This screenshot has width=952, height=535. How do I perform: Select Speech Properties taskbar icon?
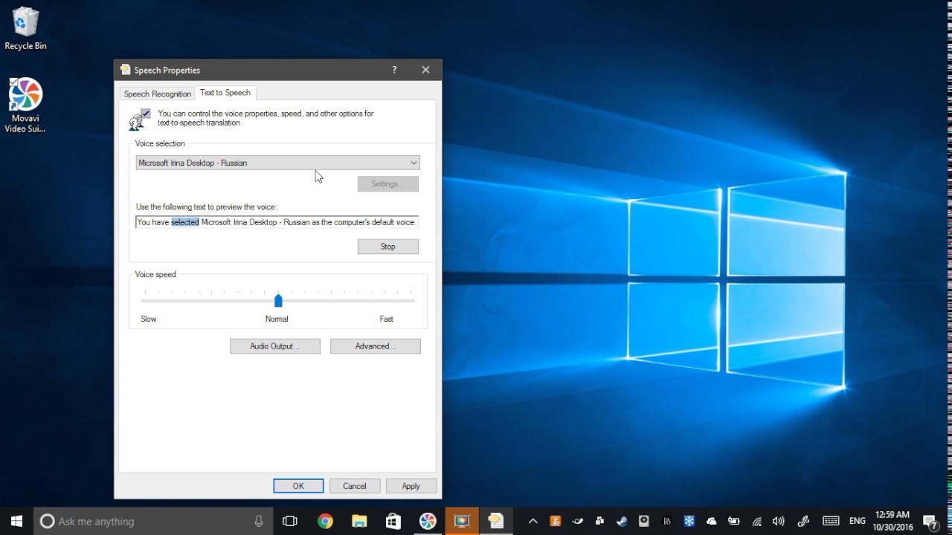click(496, 521)
